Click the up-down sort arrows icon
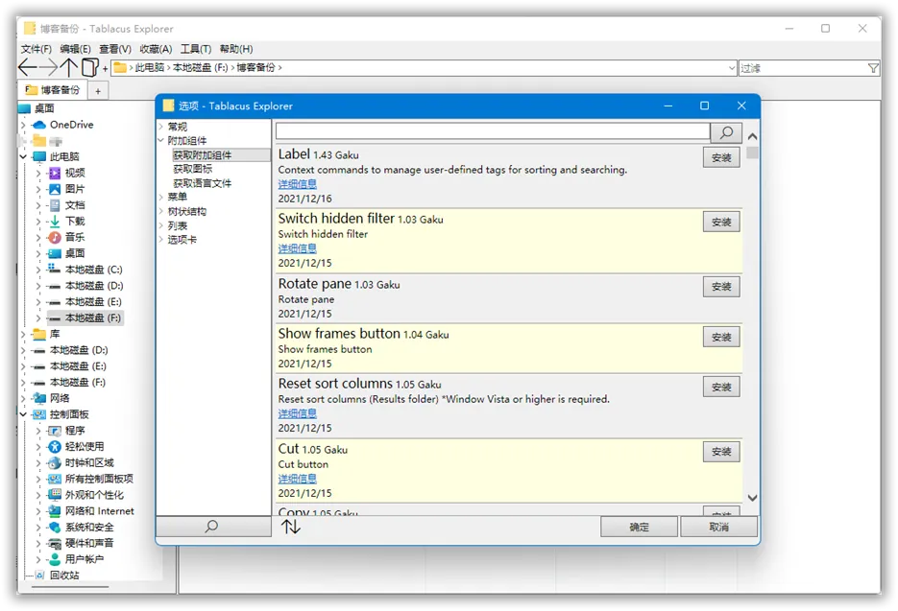This screenshot has height=611, width=898. coord(291,527)
